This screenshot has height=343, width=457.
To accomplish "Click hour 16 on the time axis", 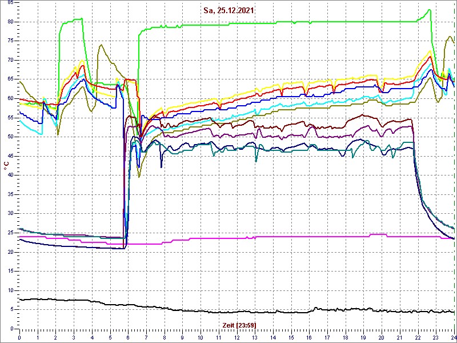I will [309, 337].
